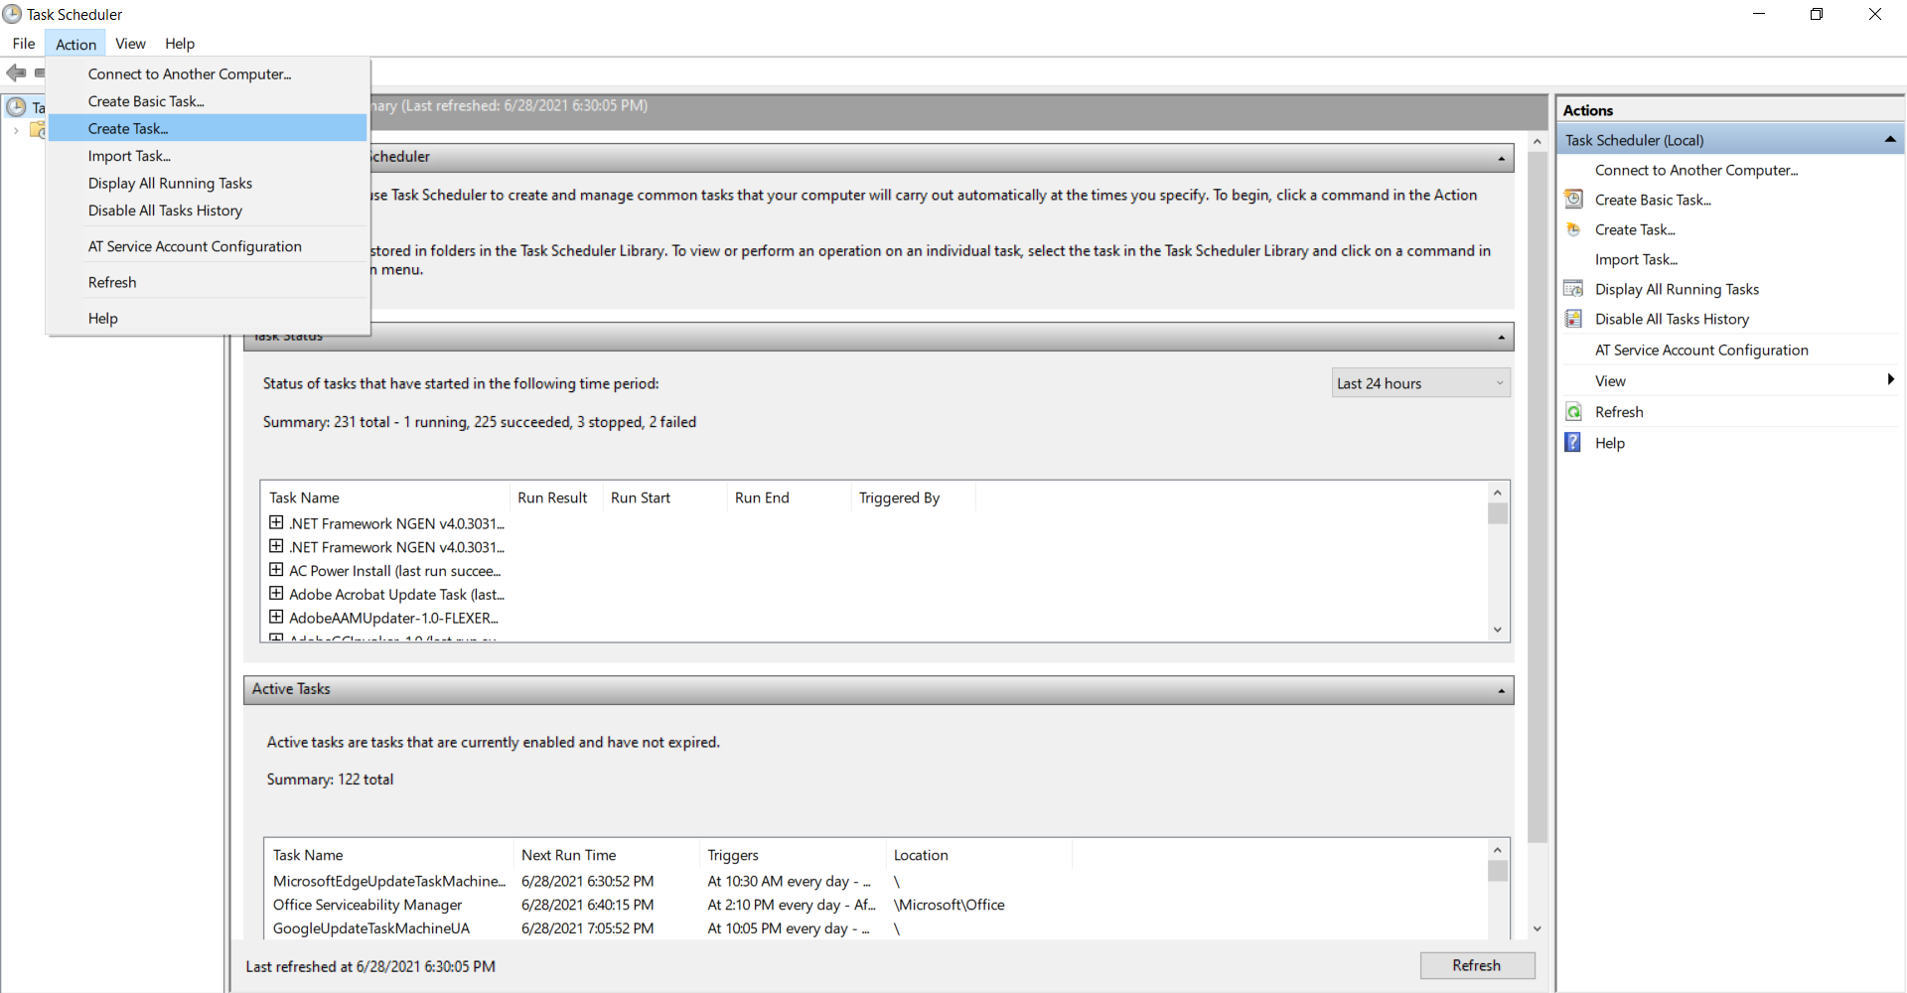Open AT Service Account Configuration
The height and width of the screenshot is (993, 1907).
coord(195,245)
